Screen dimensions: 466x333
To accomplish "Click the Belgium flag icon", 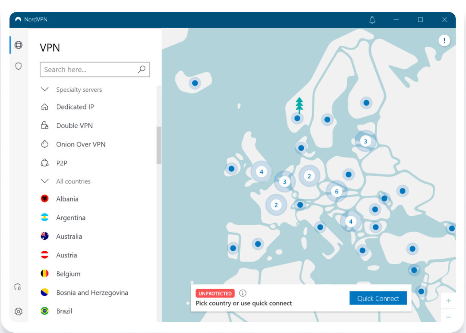I will (44, 274).
